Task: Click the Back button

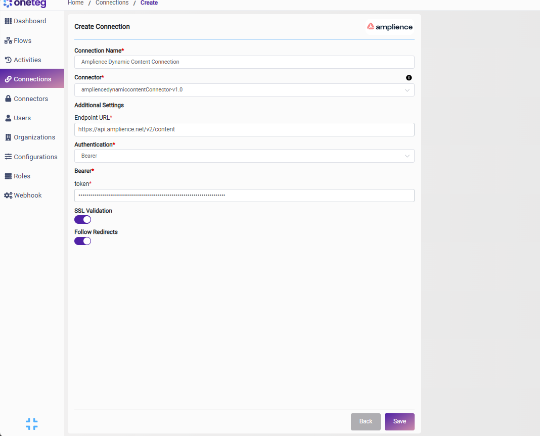Action: (366, 421)
